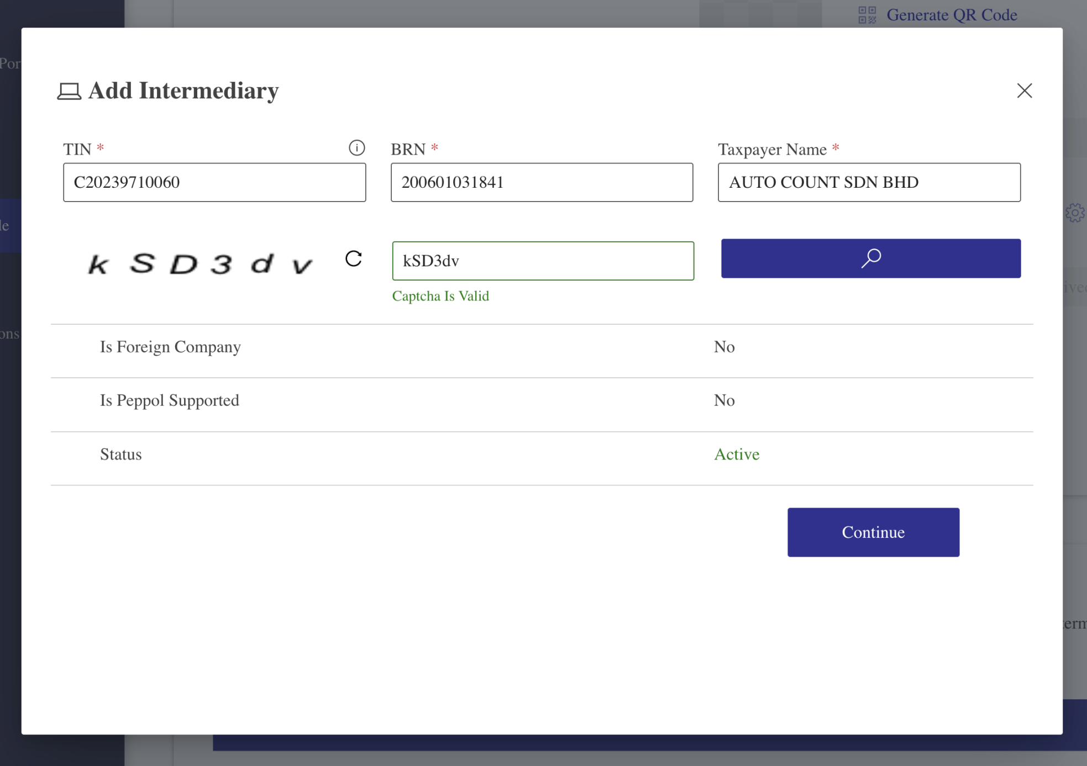
Task: Click the Is Peppol Supported row
Action: pos(170,400)
